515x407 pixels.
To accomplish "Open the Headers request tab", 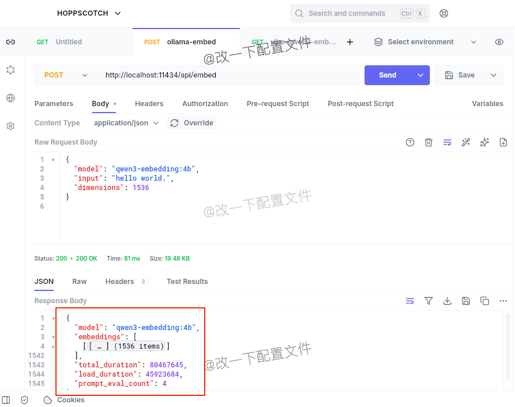I will (x=149, y=104).
